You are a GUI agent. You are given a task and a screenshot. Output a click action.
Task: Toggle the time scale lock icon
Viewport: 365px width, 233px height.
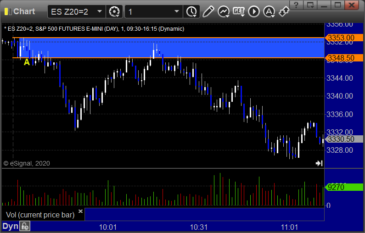click(x=25, y=226)
